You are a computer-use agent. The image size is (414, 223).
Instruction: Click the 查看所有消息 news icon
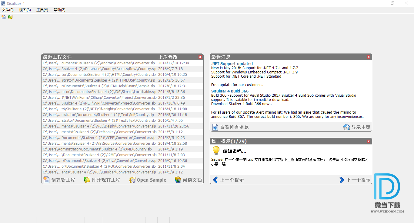pos(215,127)
